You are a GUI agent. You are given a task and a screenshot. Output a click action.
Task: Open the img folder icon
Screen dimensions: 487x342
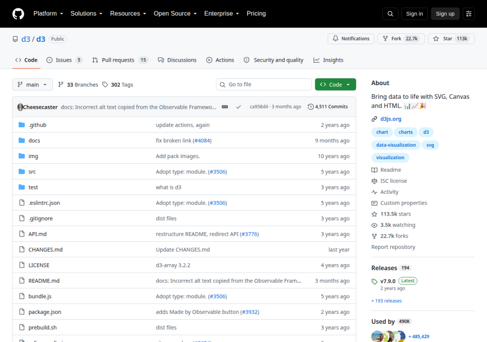tap(21, 156)
